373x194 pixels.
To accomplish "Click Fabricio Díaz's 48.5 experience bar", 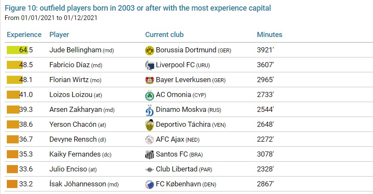I will pyautogui.click(x=14, y=65).
